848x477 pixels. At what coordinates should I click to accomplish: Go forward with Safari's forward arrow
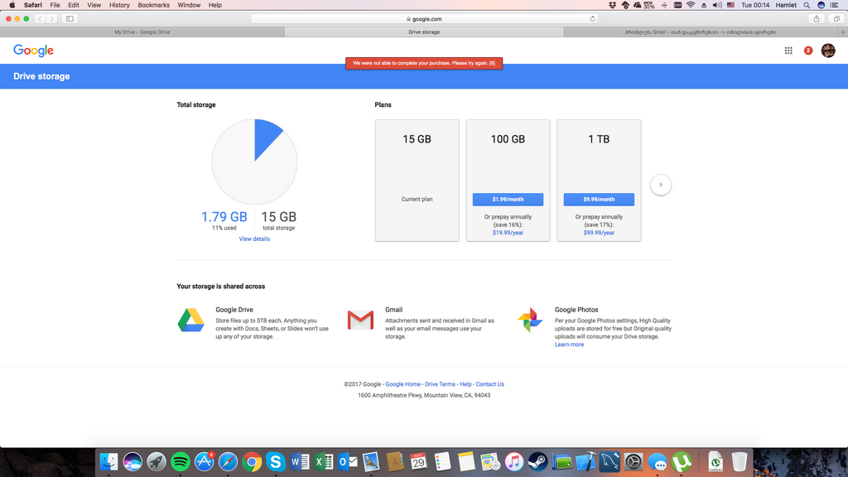tap(52, 19)
